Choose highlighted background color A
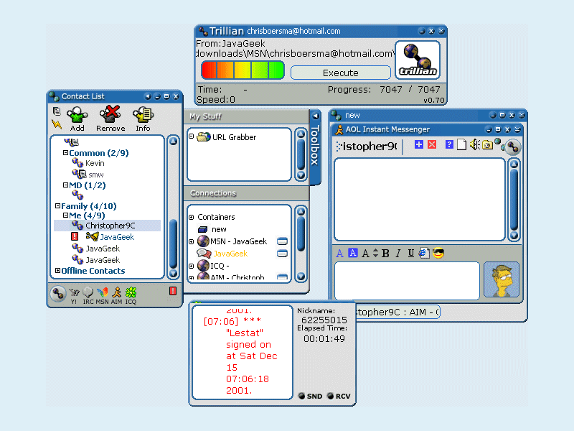 point(352,253)
